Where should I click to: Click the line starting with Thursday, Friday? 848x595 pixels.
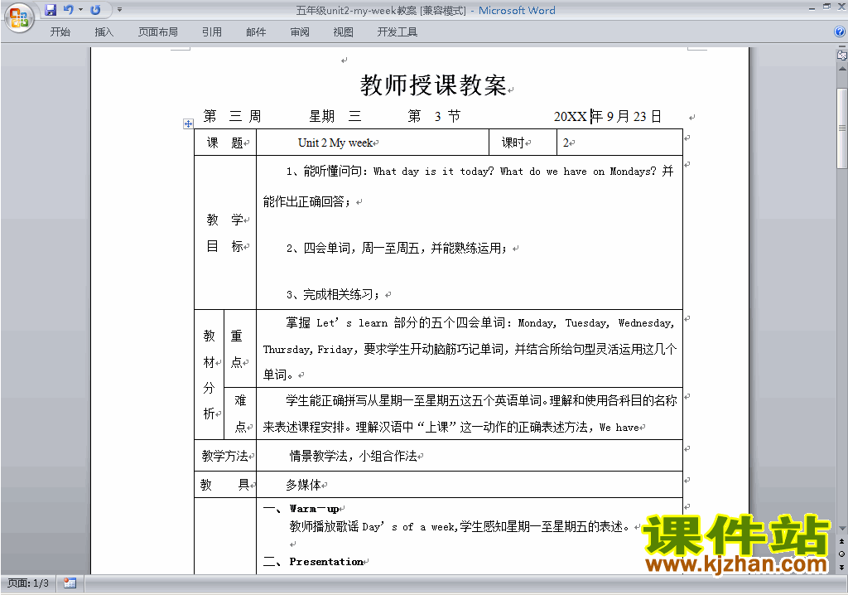click(470, 349)
